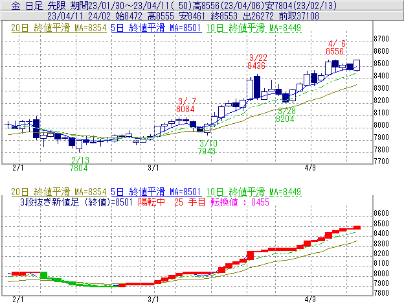The width and height of the screenshot is (404, 308).
Task: Select the 2/13 7804 low marker label
Action: [80, 164]
